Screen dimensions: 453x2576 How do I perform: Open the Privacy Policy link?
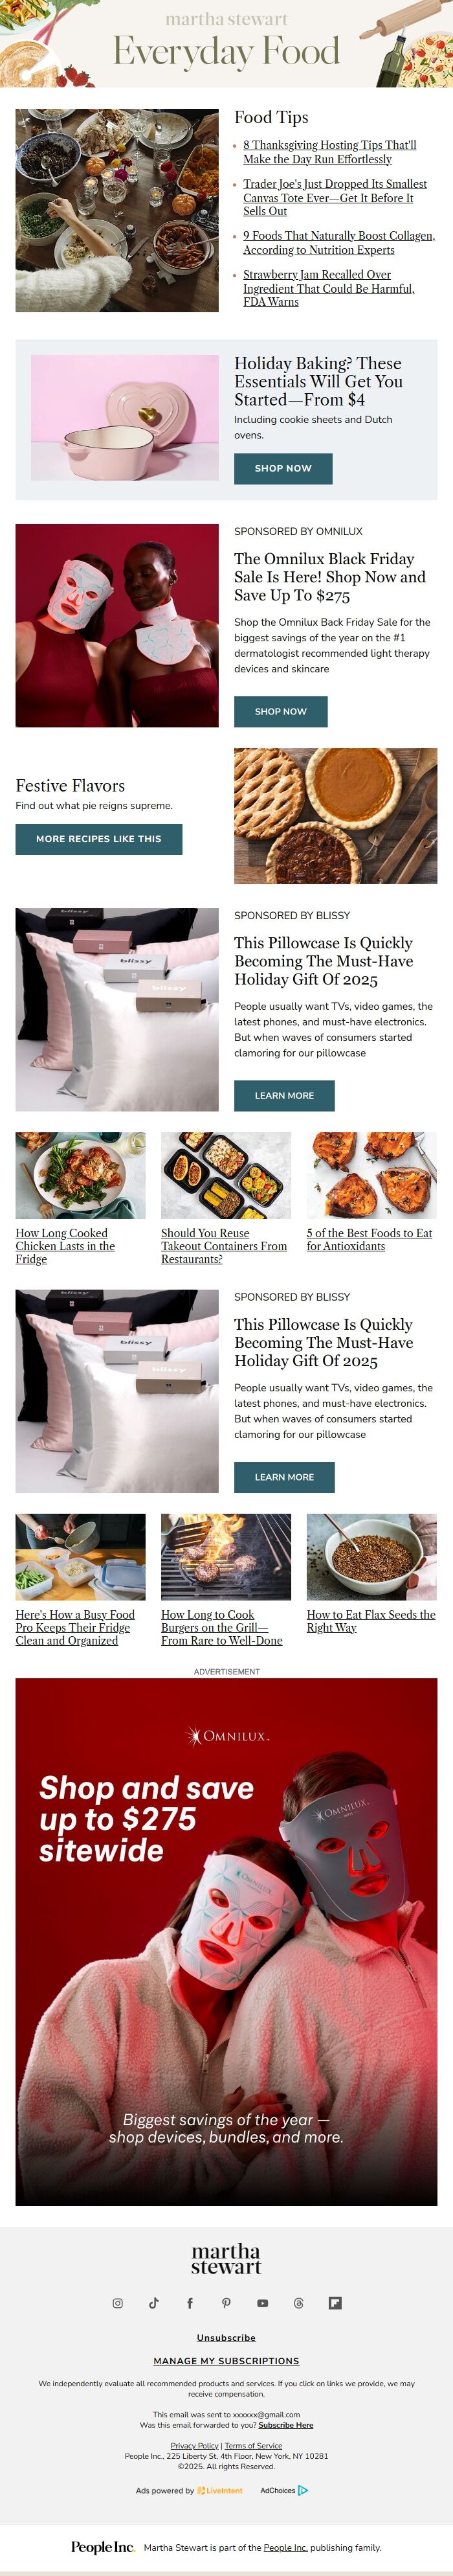click(194, 2445)
